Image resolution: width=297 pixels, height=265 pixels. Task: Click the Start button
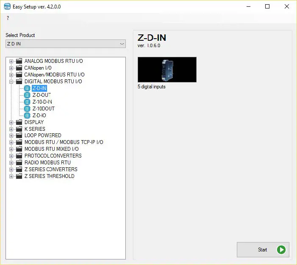point(263,250)
